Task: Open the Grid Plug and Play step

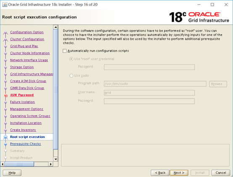Action: coord(24,46)
